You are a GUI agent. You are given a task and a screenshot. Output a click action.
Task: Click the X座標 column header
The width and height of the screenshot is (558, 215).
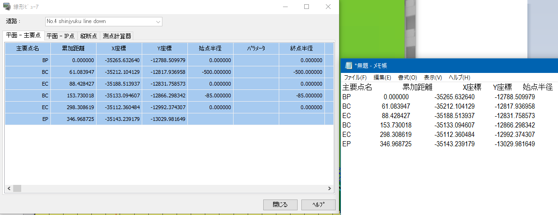(119, 48)
